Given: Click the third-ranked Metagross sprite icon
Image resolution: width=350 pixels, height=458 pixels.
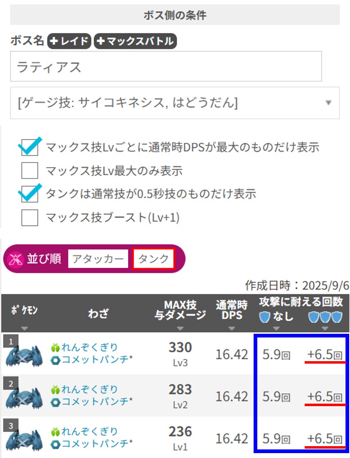Looking at the screenshot, I should [25, 439].
